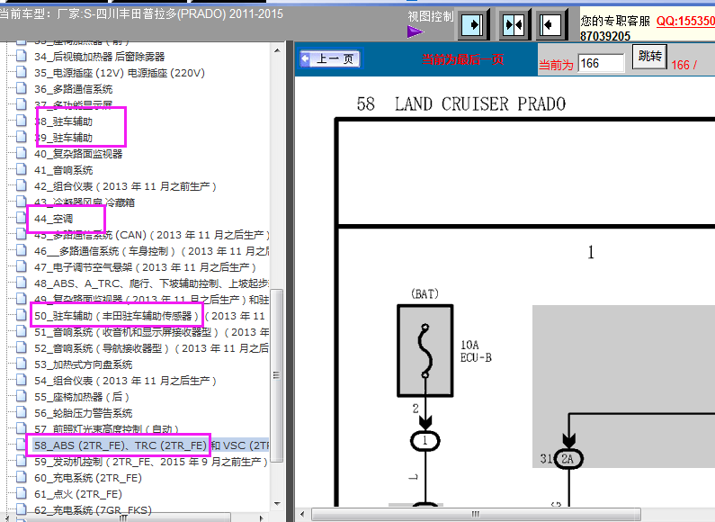Click the document icon beside 60_充电系统

click(x=22, y=477)
